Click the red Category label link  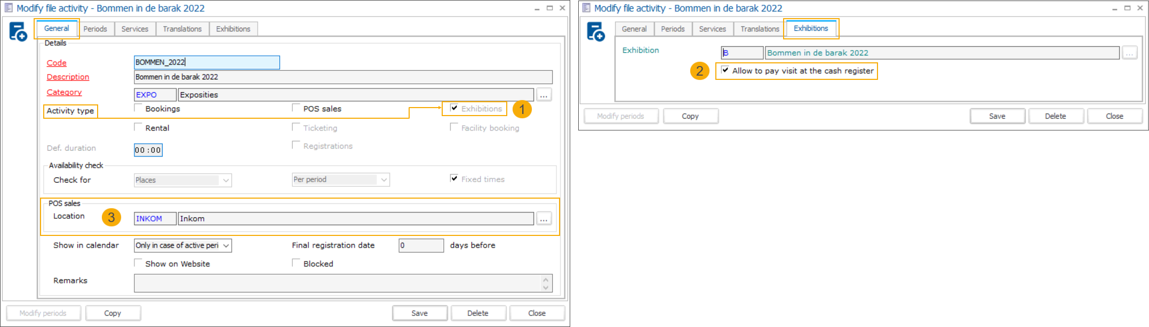(64, 92)
